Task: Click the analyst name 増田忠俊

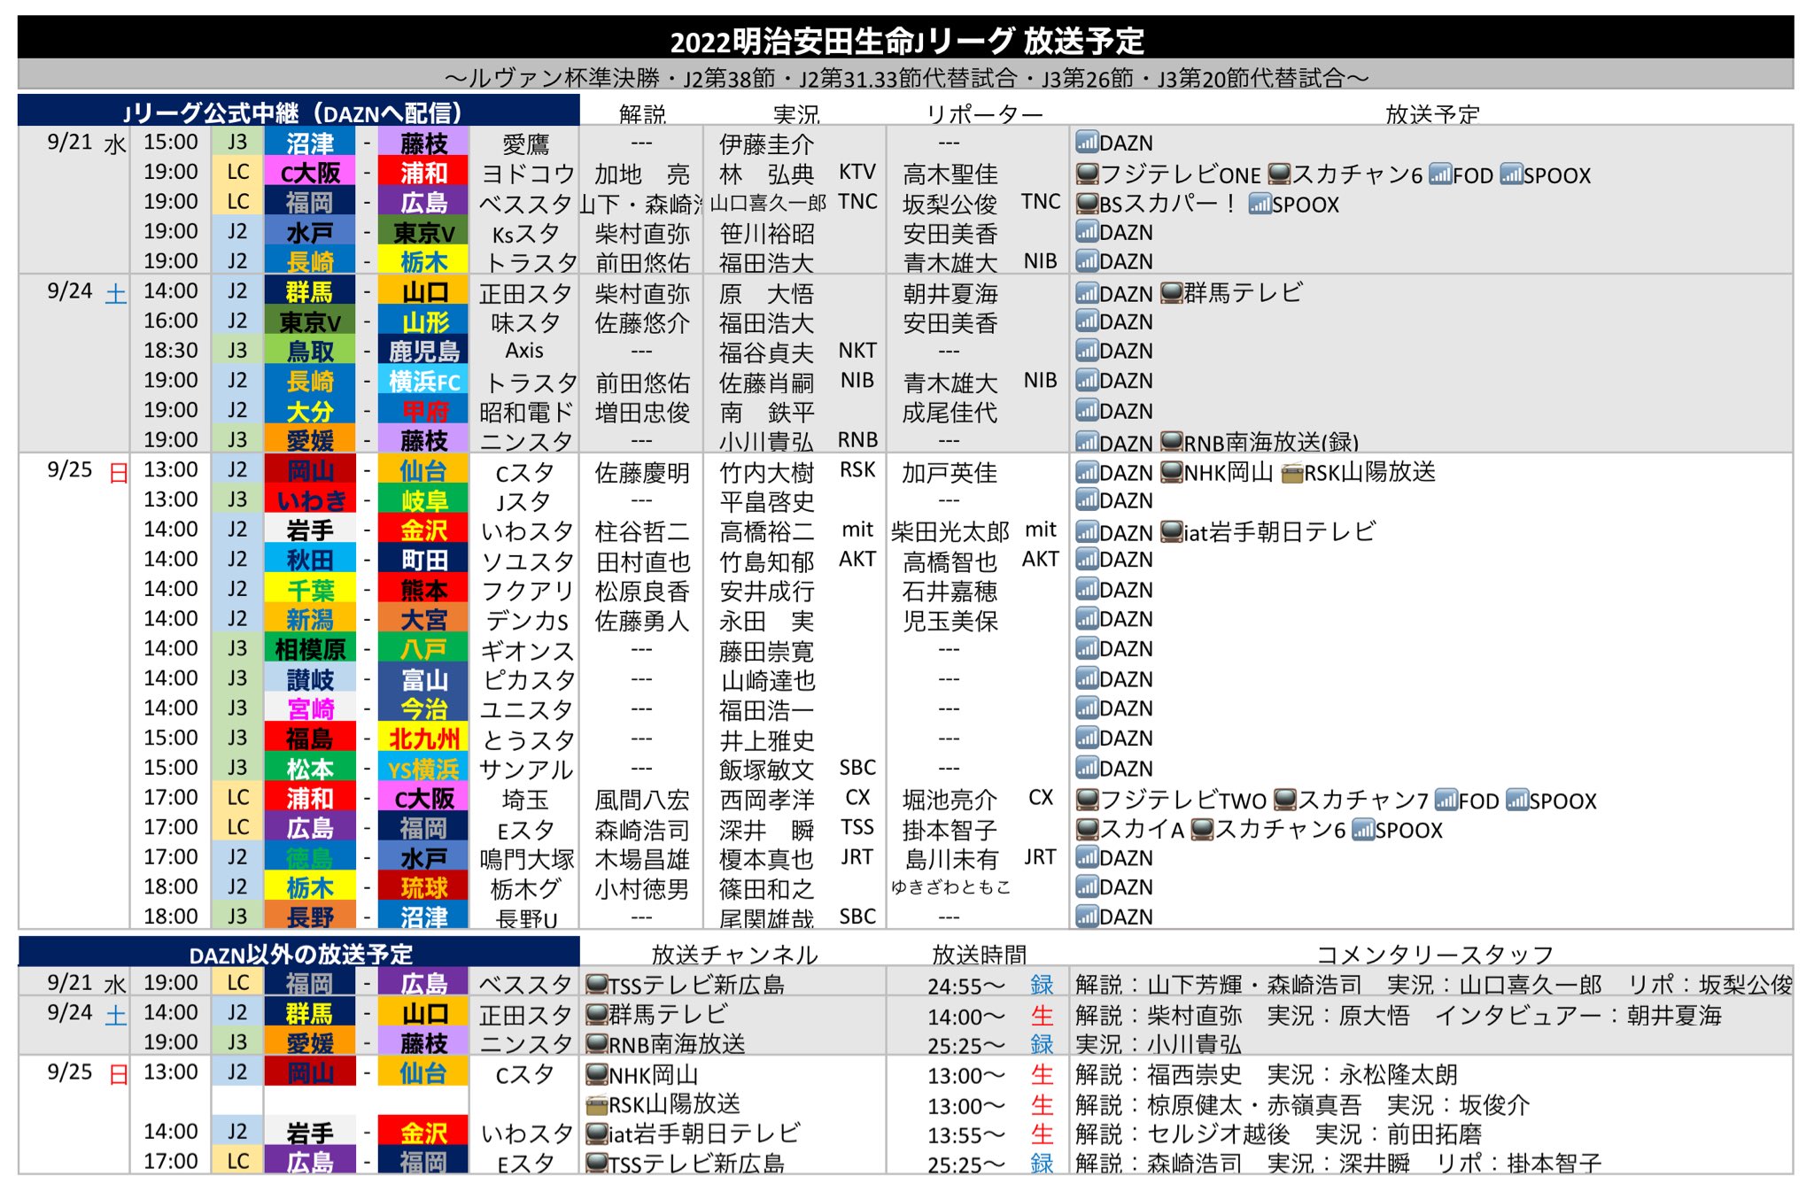Action: click(x=642, y=412)
